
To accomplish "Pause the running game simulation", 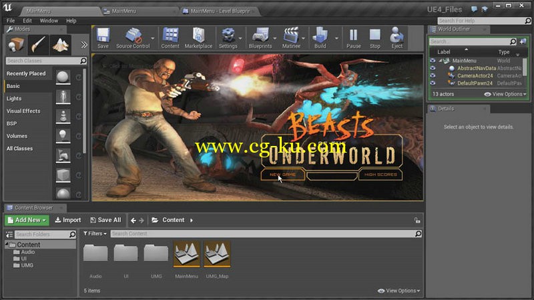I will pos(354,38).
